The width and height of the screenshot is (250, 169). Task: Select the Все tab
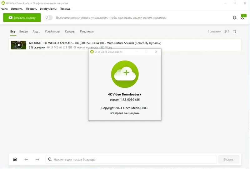pyautogui.click(x=13, y=31)
